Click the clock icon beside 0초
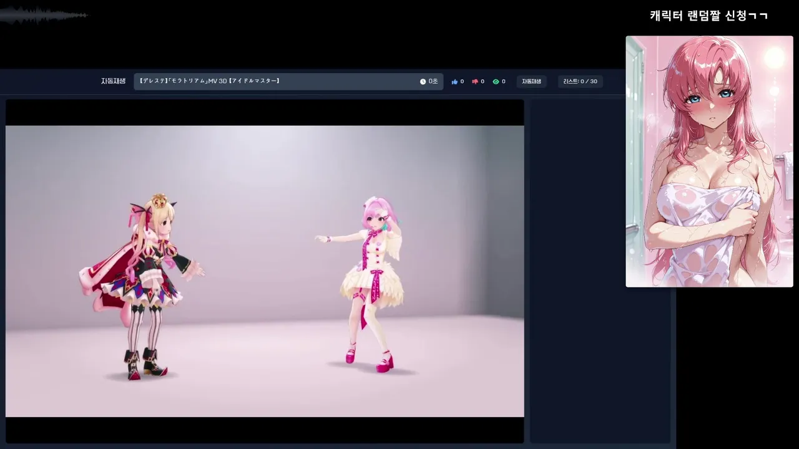The width and height of the screenshot is (799, 449). pyautogui.click(x=423, y=82)
